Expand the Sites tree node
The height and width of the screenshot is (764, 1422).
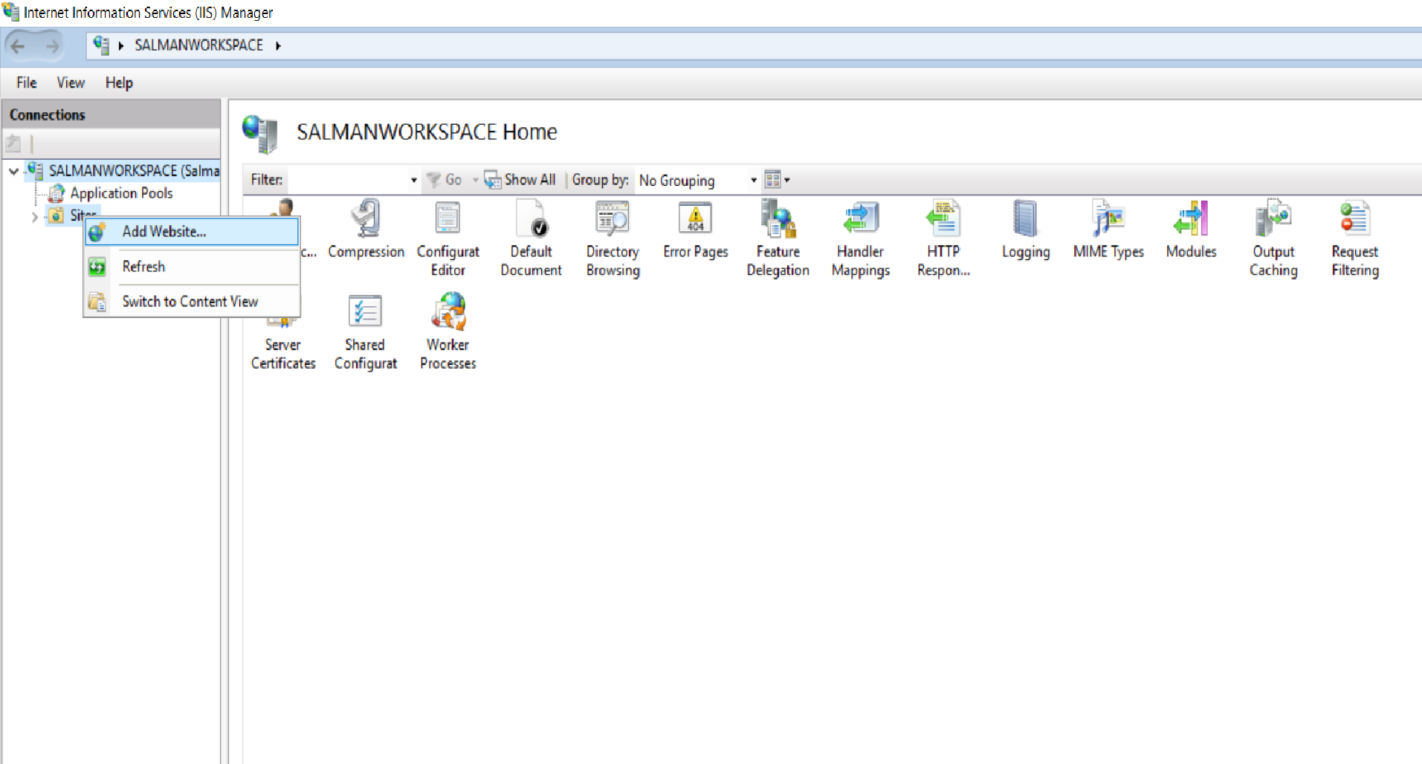[x=34, y=217]
